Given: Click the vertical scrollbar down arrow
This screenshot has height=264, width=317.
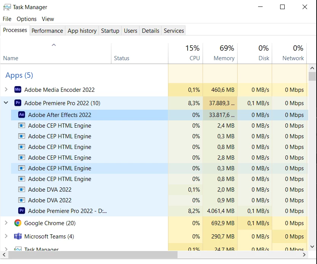Looking at the screenshot, I should (312, 246).
